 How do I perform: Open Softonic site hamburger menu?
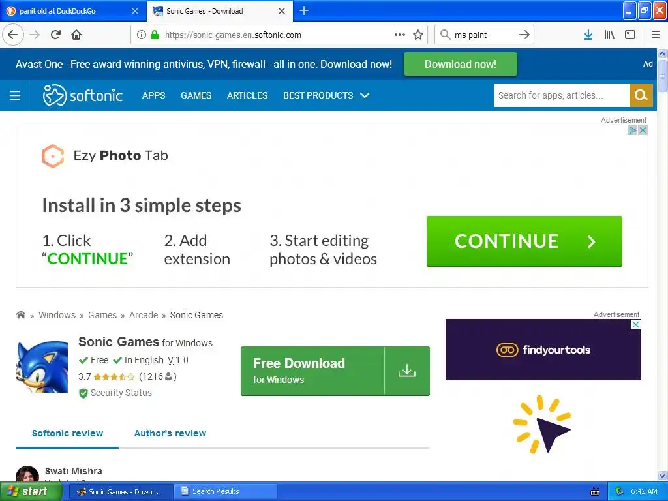[x=15, y=95]
